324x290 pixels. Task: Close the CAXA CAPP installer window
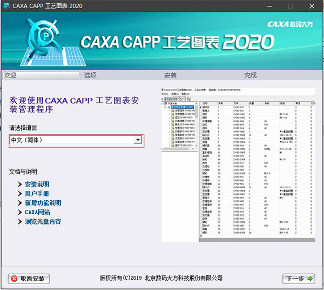coord(312,6)
